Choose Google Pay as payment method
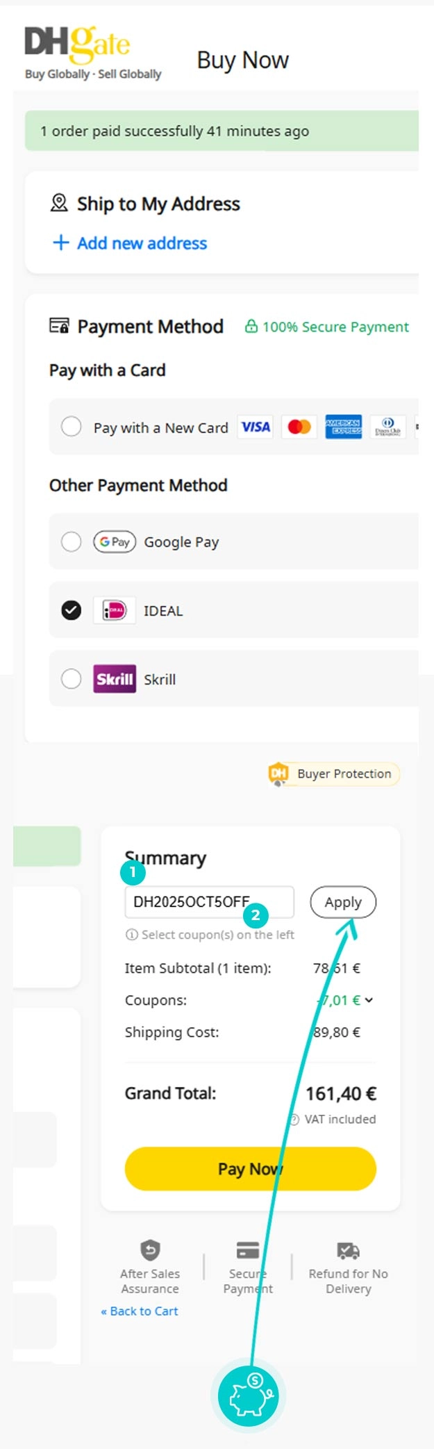This screenshot has height=1449, width=434. (72, 541)
